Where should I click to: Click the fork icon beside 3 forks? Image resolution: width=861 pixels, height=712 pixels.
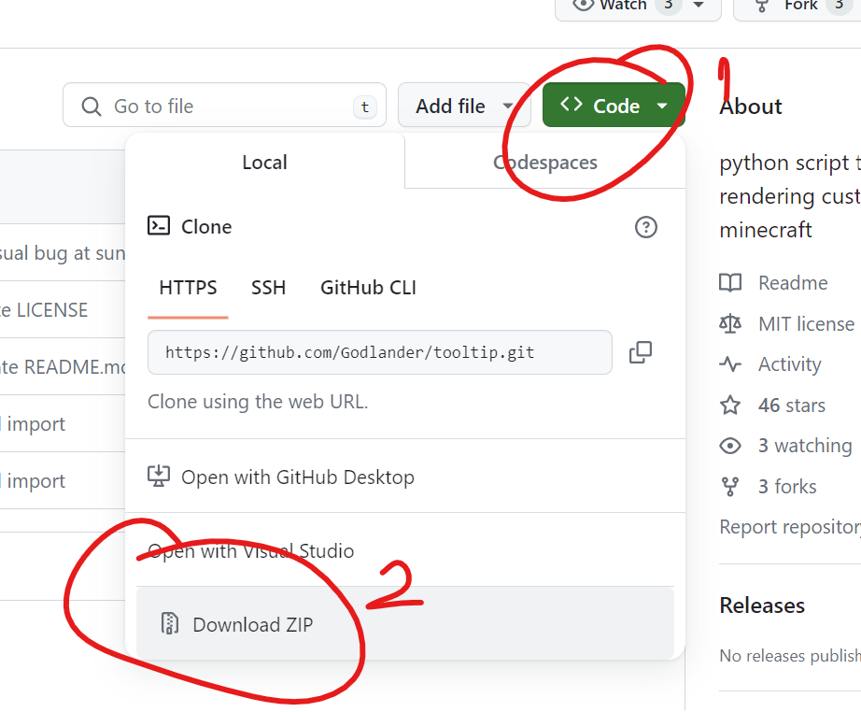click(x=730, y=487)
